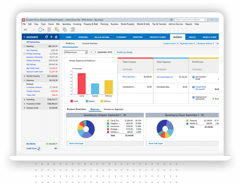
Task: Open the calculator toolbar icon
Action: (x=49, y=30)
